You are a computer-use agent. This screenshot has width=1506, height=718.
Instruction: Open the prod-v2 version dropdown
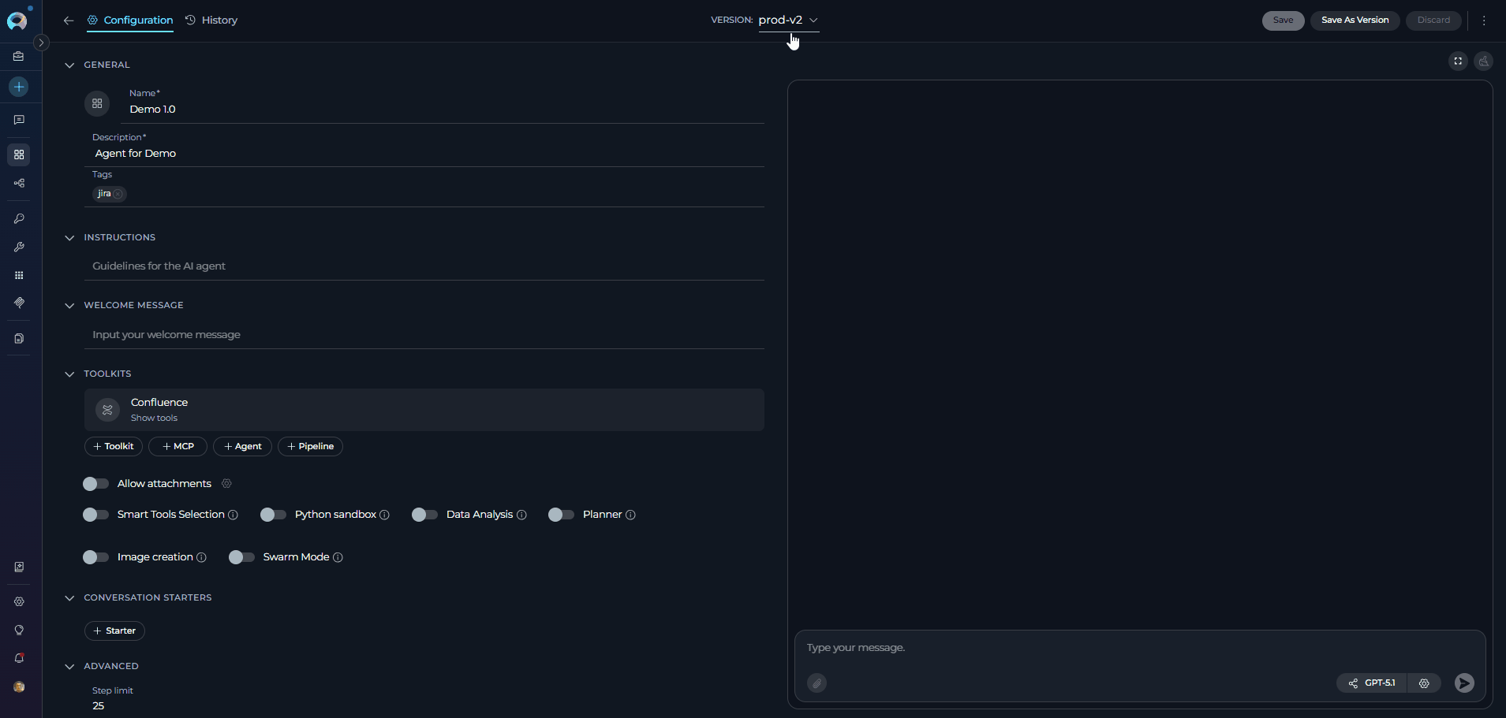[x=788, y=20]
